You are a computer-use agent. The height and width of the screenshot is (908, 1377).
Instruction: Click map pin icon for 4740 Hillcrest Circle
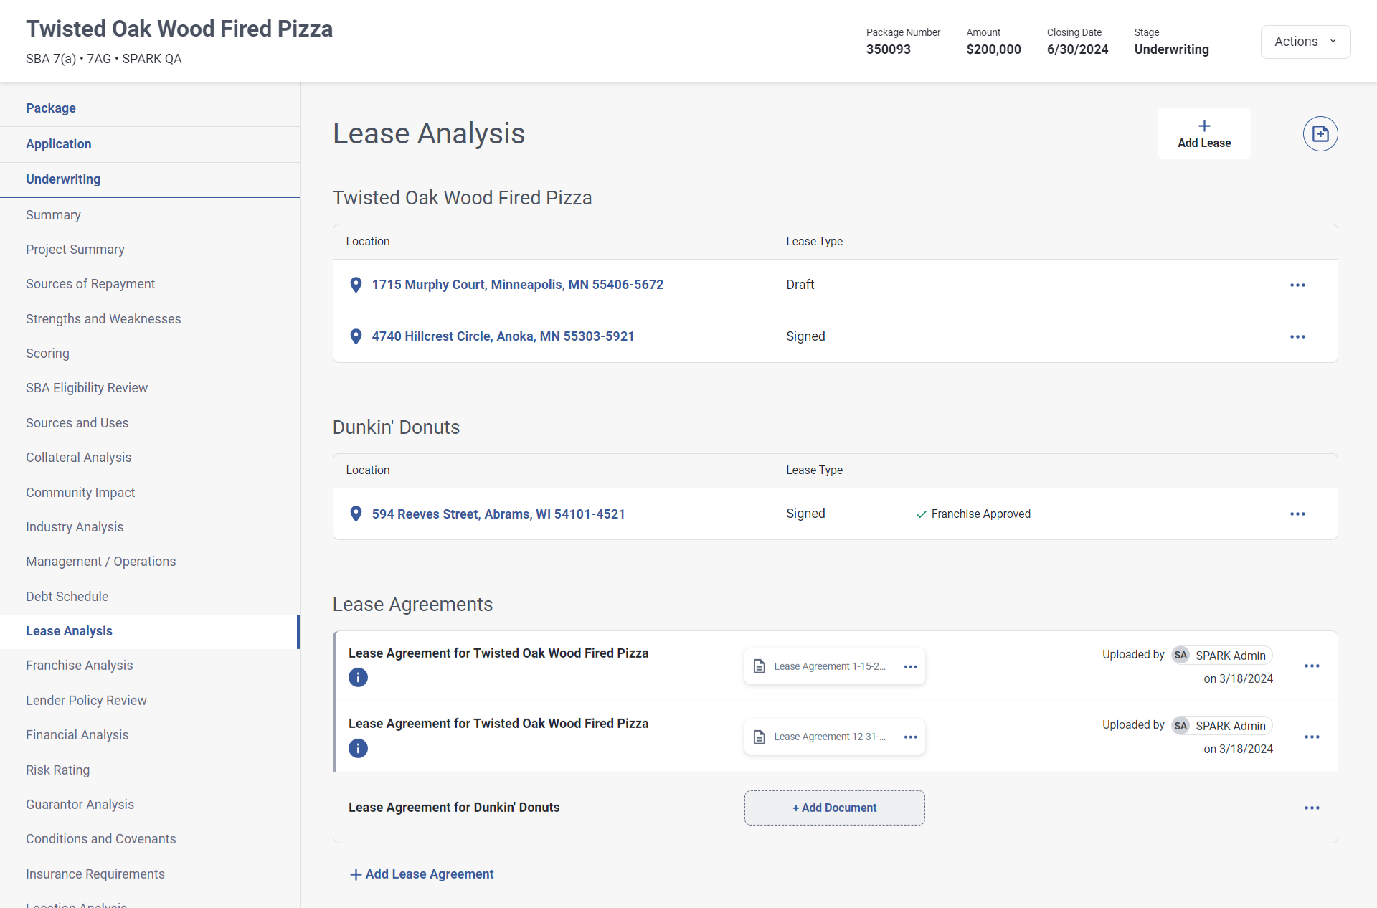356,336
